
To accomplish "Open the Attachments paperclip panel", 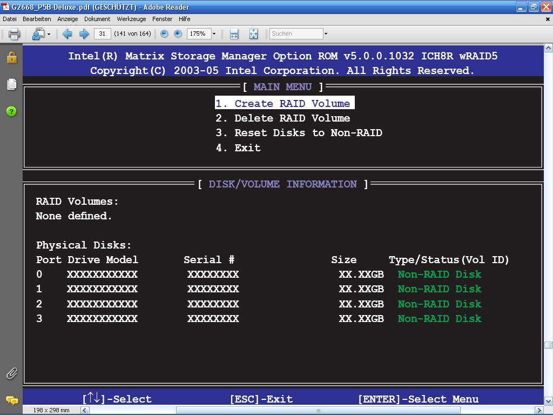I will 12,373.
